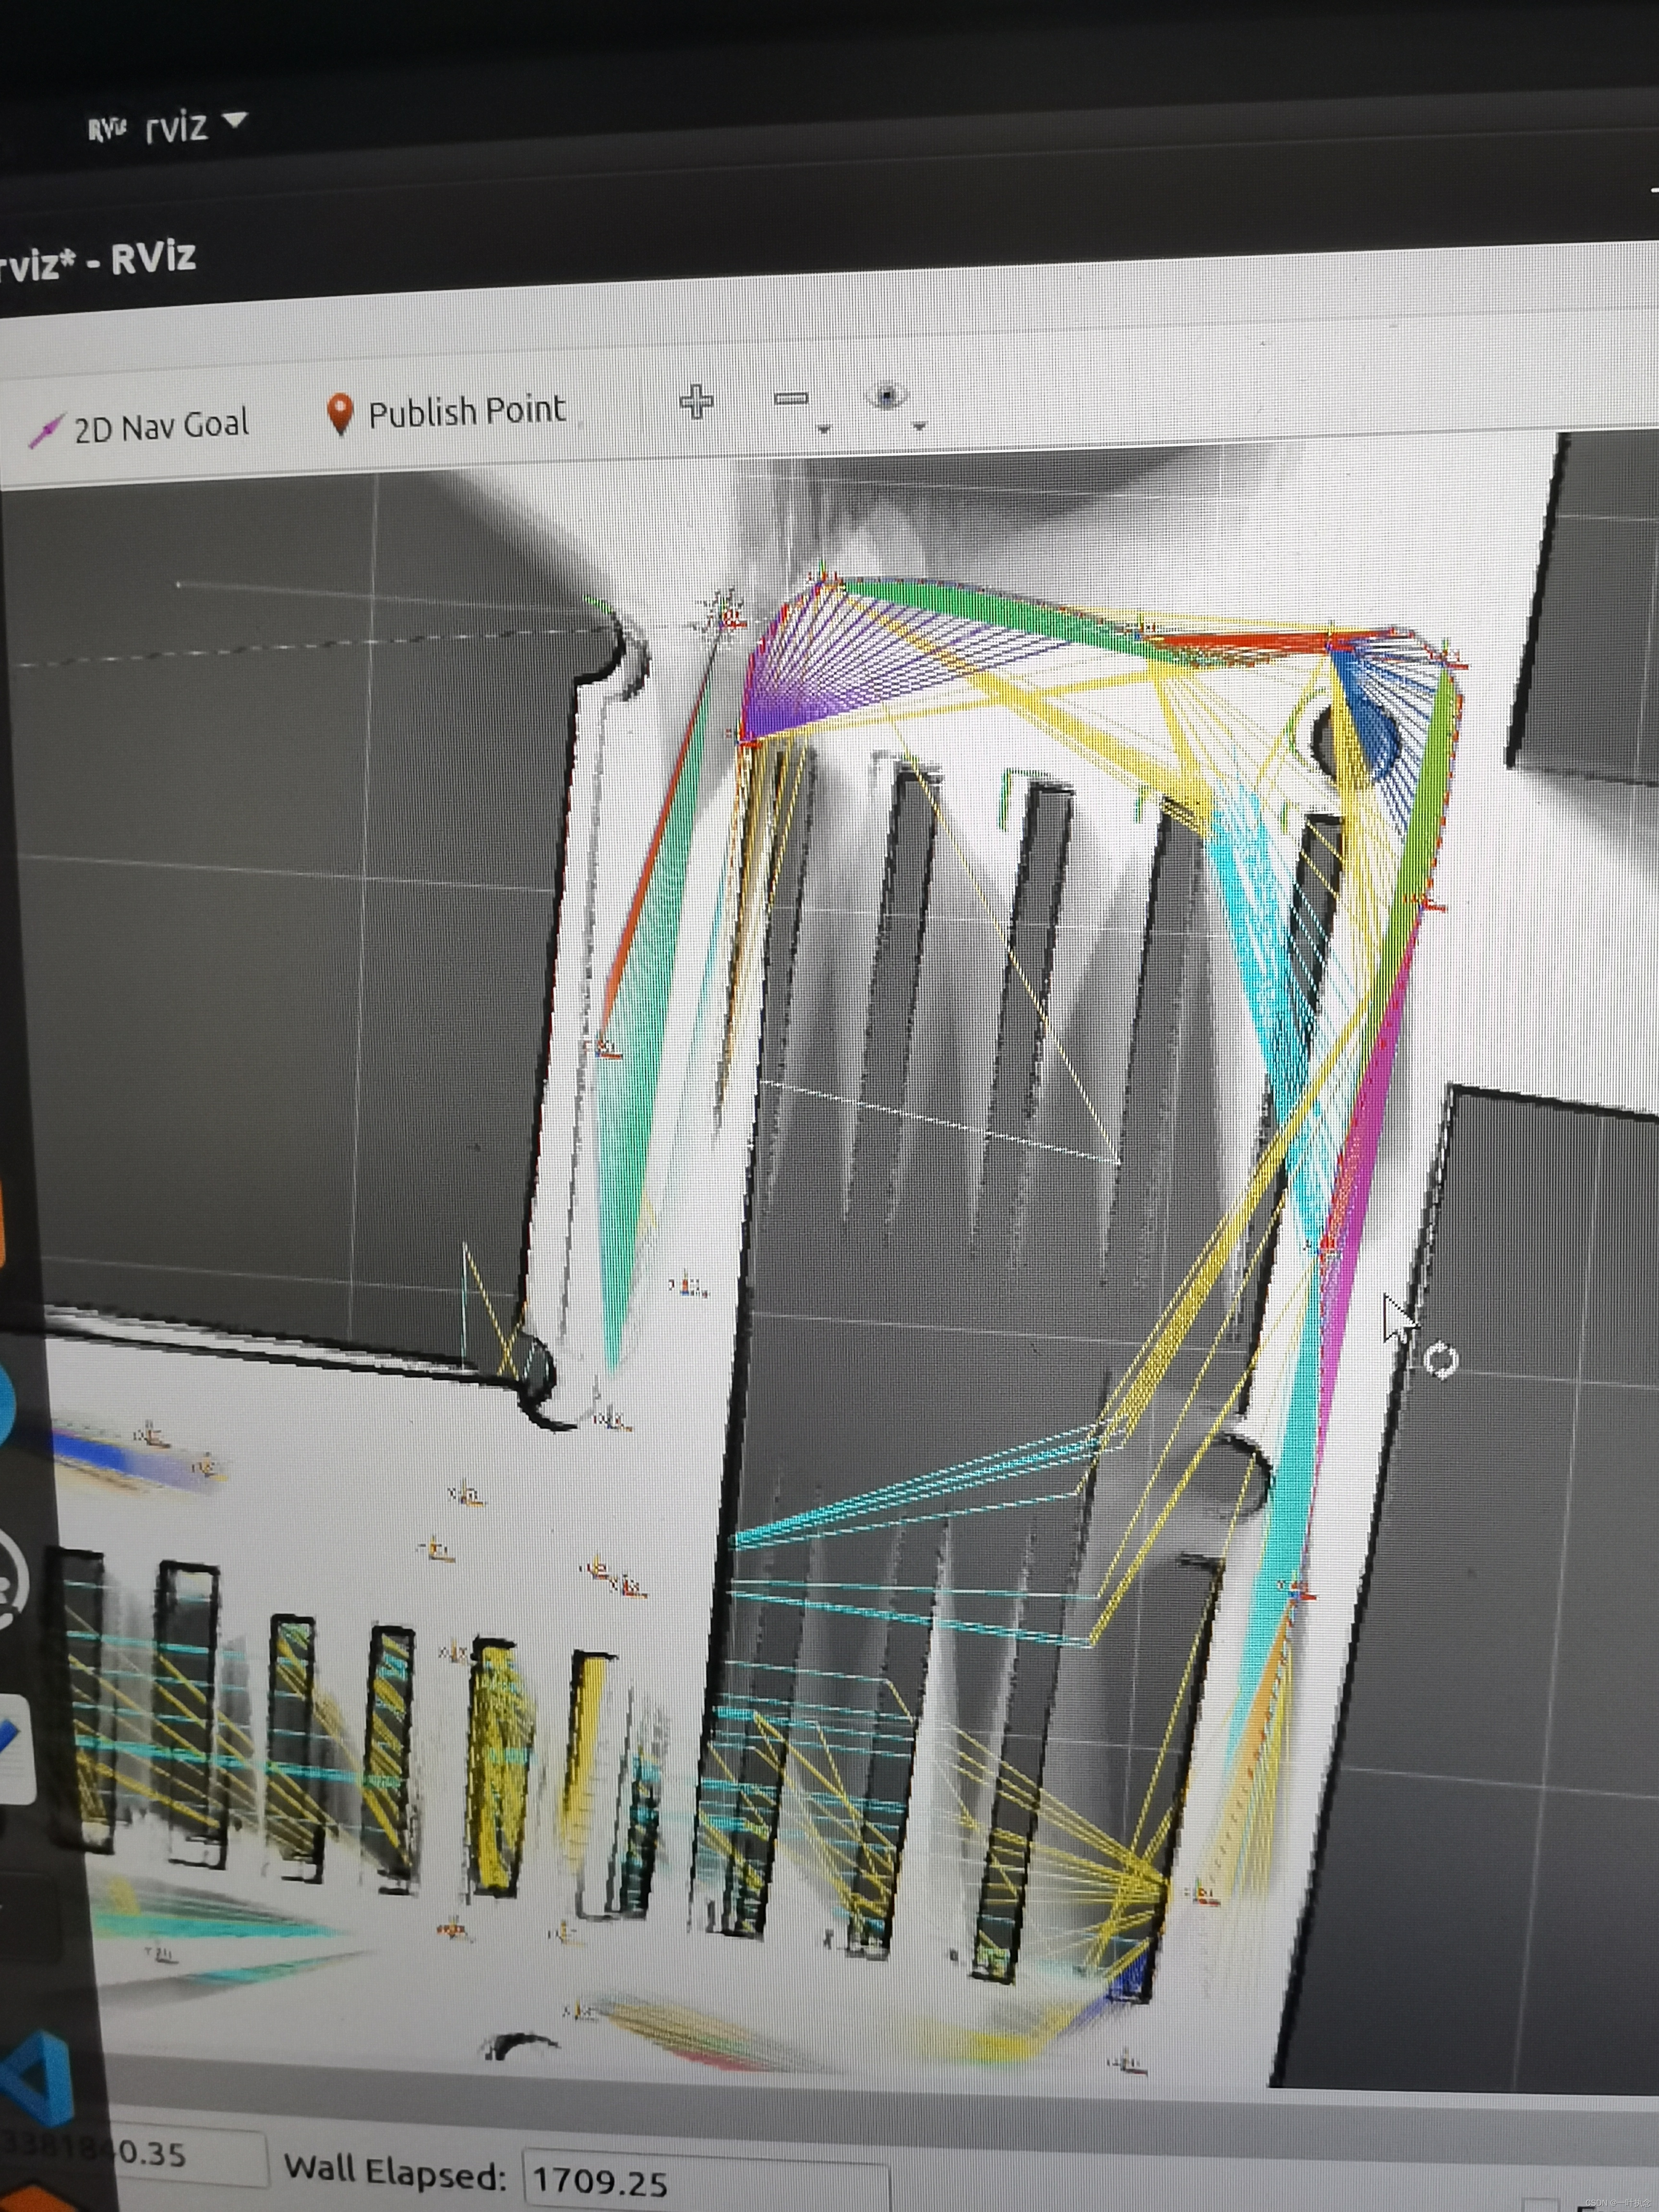This screenshot has width=1659, height=2212.
Task: Click the minus remove-tool icon
Action: pos(791,399)
